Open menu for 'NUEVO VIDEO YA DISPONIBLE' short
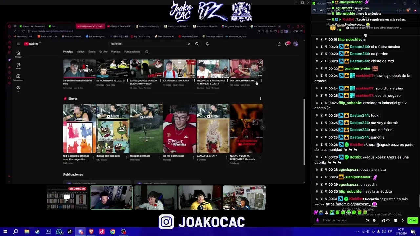The image size is (420, 236). click(x=260, y=157)
